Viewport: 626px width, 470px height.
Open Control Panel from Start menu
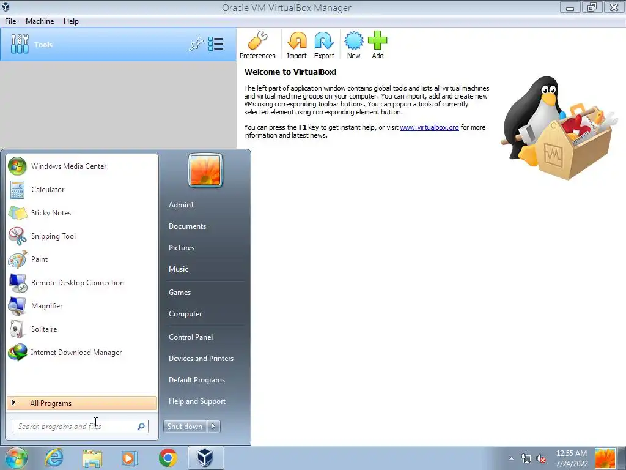coord(191,337)
